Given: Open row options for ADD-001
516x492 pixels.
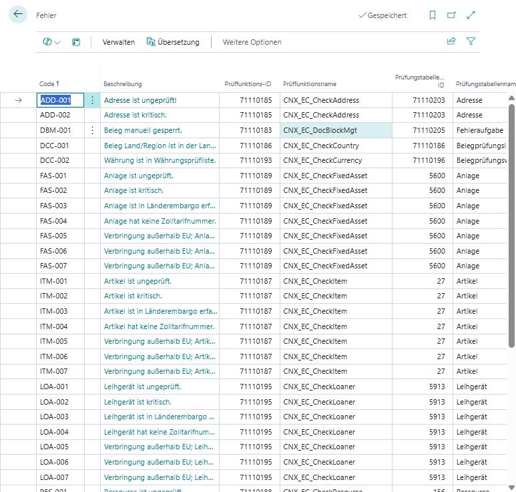Looking at the screenshot, I should [93, 100].
